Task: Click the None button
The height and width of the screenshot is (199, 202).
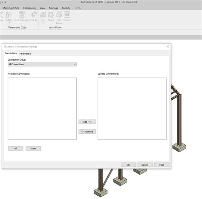Action: coord(33,149)
